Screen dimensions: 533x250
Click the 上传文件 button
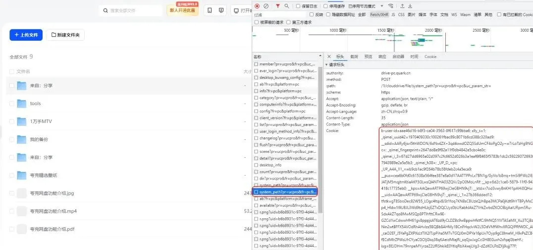tap(26, 35)
